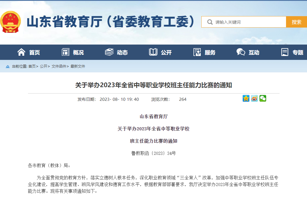Click the publish date 2023-08-10 19:40
This screenshot has width=307, height=198.
click(x=119, y=99)
